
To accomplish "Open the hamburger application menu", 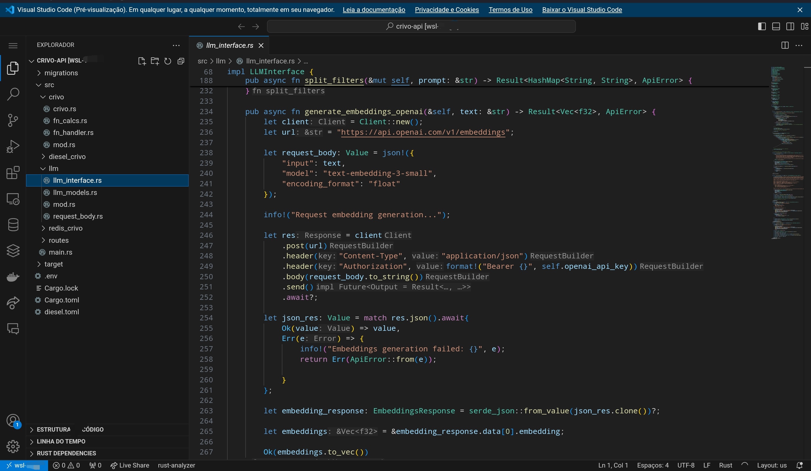I will click(x=13, y=45).
